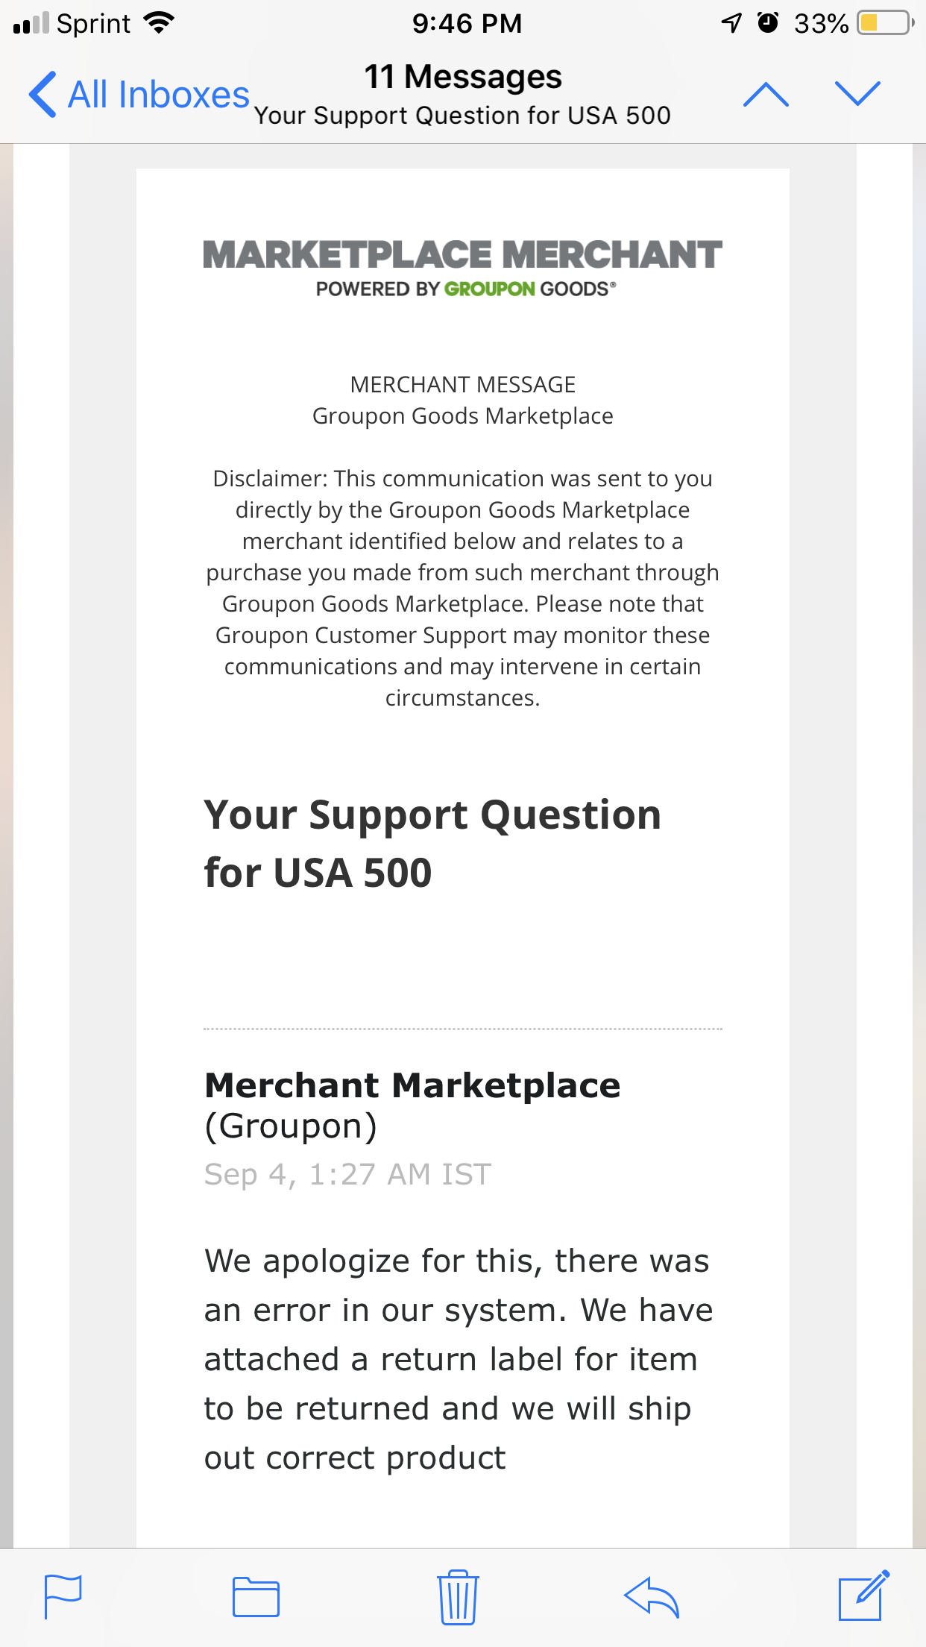
Task: Tap the Wi-Fi icon in status bar
Action: click(159, 21)
